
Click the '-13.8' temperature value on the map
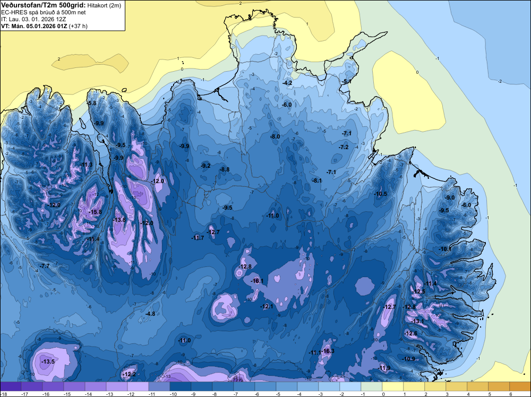pyautogui.click(x=119, y=220)
